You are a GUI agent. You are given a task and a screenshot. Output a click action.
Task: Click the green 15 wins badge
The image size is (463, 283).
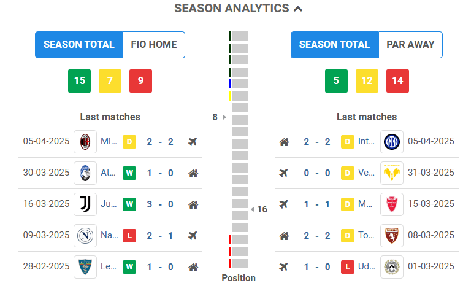pyautogui.click(x=80, y=81)
